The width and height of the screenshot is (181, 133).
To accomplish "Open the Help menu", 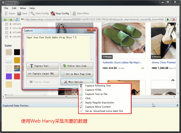I will pyautogui.click(x=32, y=8).
